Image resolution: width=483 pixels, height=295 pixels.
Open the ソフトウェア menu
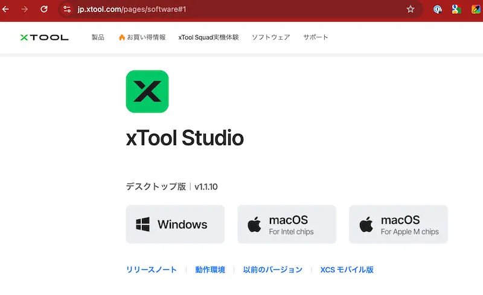tap(270, 37)
